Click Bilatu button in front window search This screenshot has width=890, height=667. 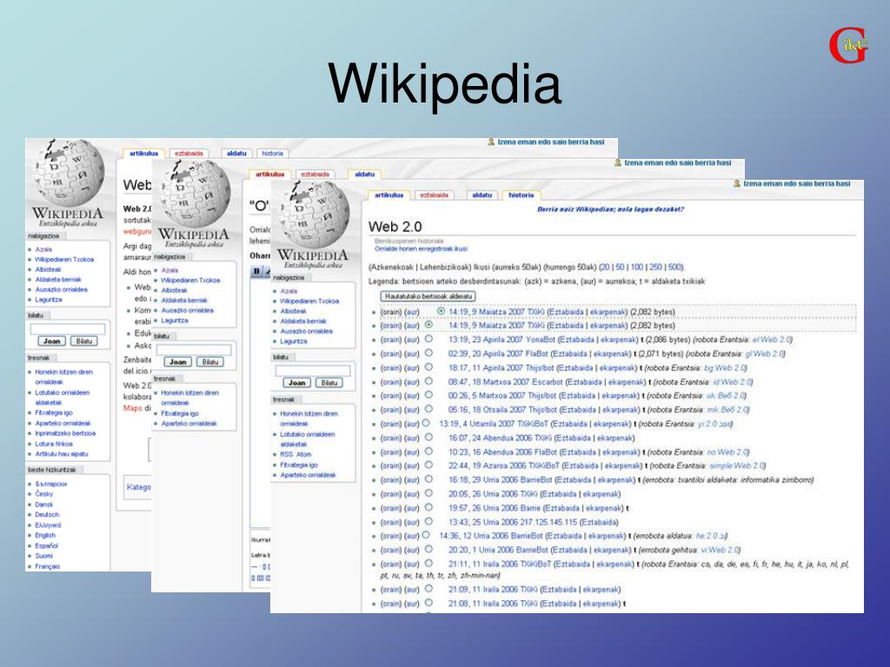click(x=329, y=383)
